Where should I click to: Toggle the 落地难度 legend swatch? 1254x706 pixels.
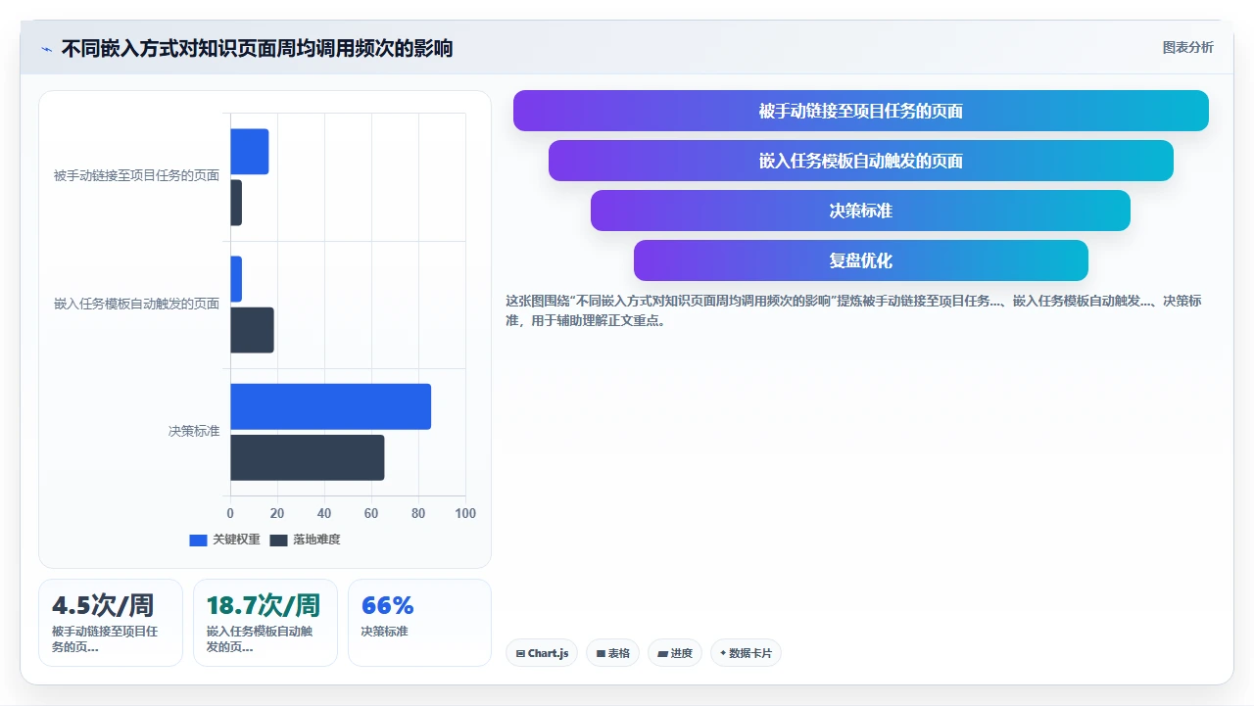pyautogui.click(x=278, y=540)
